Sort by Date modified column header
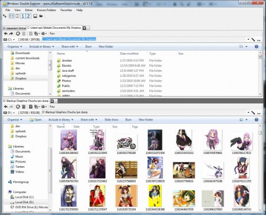Screen dimensions: 266x215 129,54
